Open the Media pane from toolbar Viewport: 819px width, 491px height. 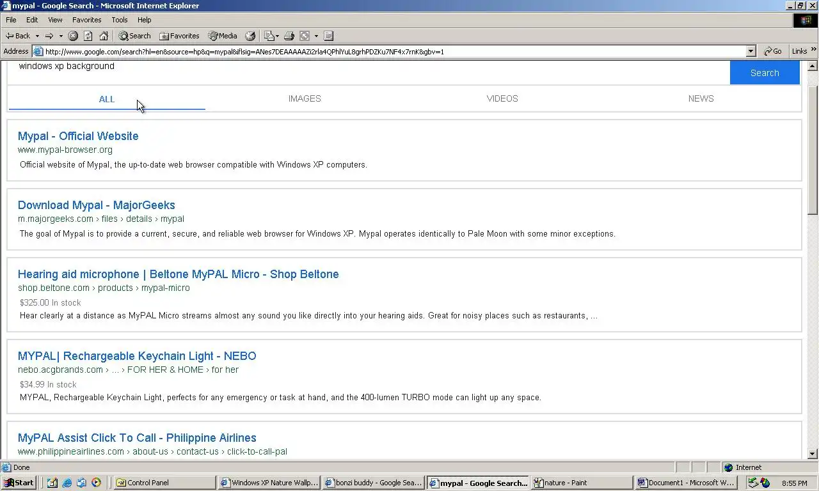223,36
